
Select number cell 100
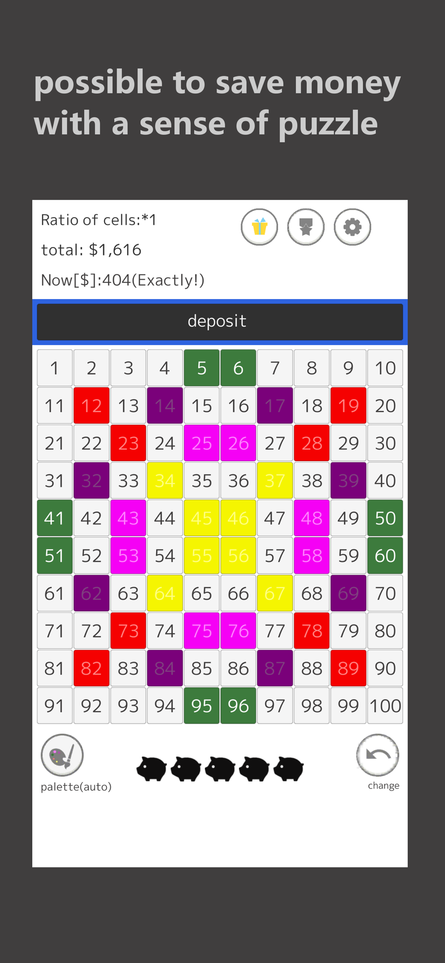(x=385, y=706)
